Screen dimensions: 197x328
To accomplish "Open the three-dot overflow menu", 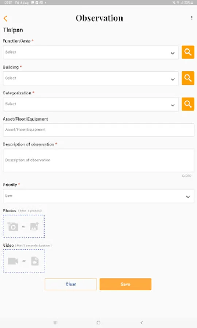I will point(192,18).
